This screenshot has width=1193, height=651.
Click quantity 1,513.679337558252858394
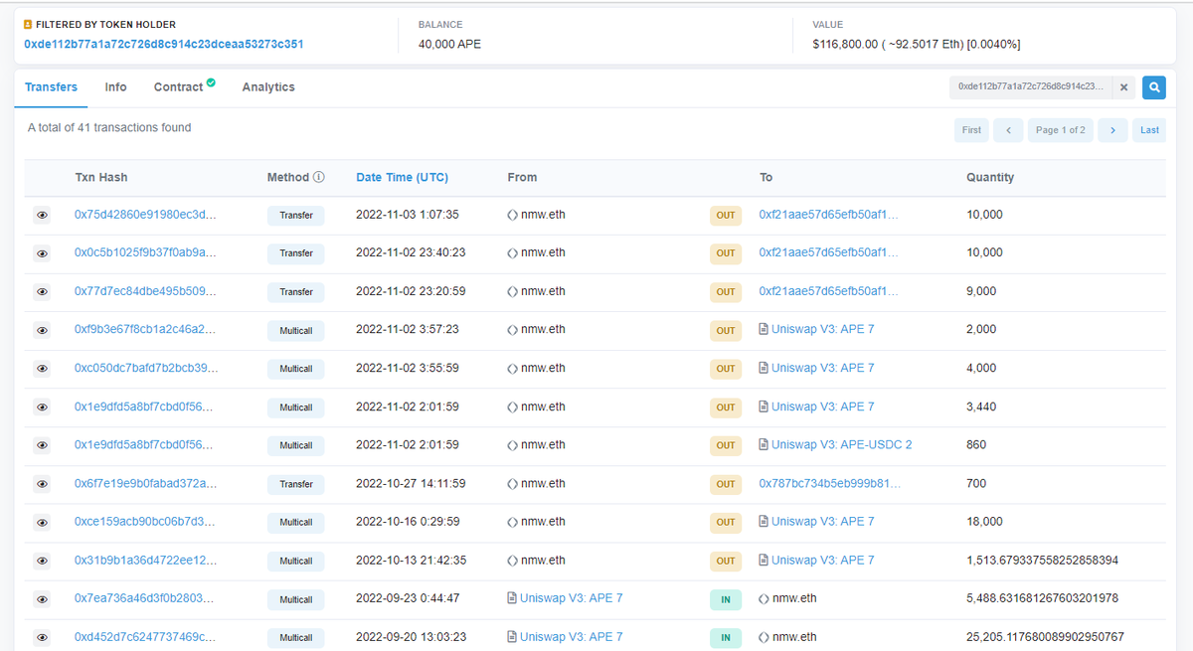tap(1042, 561)
